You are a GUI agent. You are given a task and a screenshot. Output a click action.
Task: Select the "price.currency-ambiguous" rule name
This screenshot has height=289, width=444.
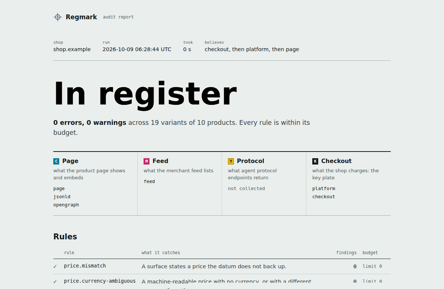100,281
